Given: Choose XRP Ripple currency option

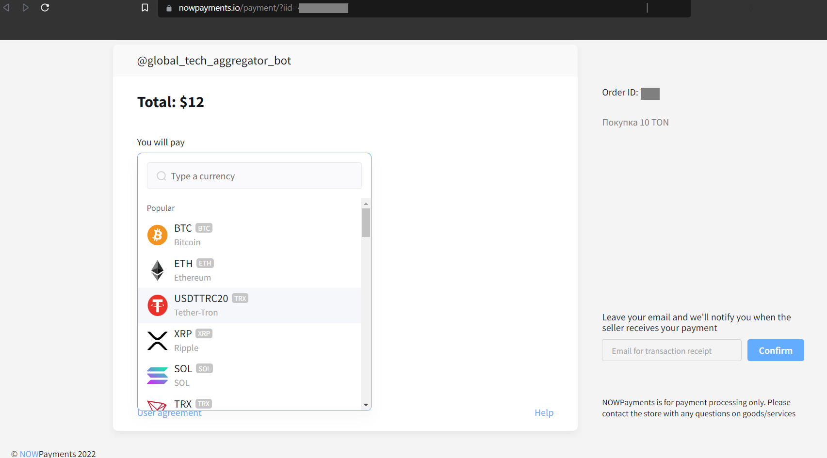Looking at the screenshot, I should pos(249,341).
